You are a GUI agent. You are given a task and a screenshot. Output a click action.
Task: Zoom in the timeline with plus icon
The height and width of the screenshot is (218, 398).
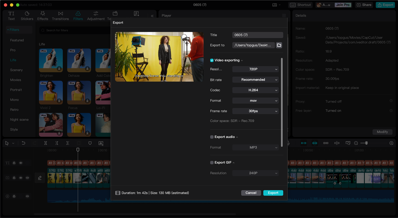pos(391,143)
